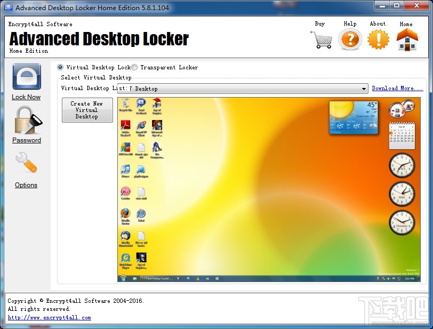Click the Password padlock and key icon
Screen dimensions: 433x329
[x=28, y=120]
